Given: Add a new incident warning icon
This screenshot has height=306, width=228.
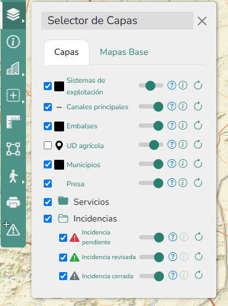Looking at the screenshot, I should [x=12, y=228].
